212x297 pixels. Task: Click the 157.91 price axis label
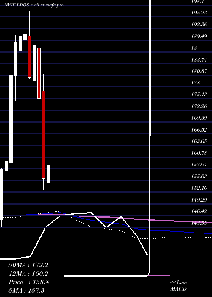pos(199,165)
